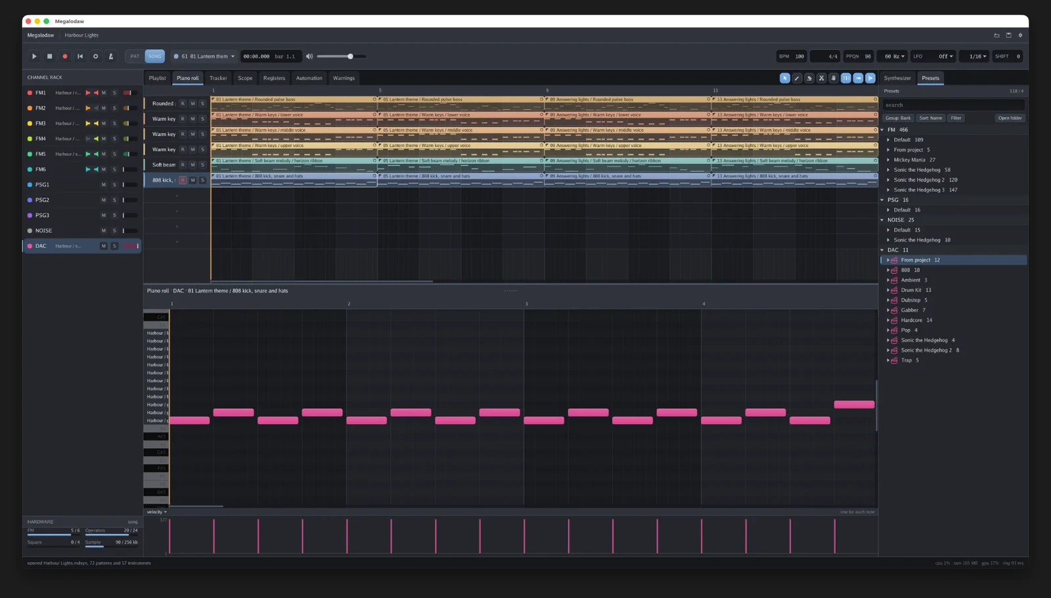Toggle record arm on 808 kick track
This screenshot has width=1051, height=598.
click(183, 180)
